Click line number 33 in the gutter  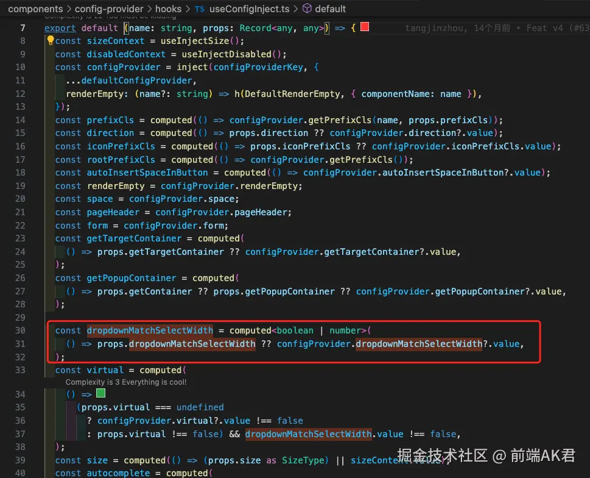(20, 370)
